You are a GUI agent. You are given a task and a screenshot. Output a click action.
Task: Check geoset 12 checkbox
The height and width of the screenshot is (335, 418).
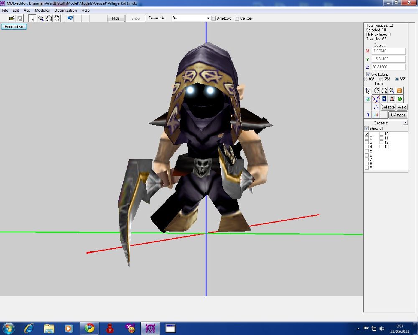pos(382,142)
